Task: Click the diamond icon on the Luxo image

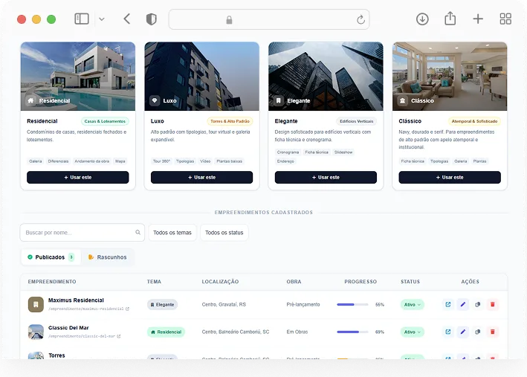Action: pyautogui.click(x=155, y=100)
